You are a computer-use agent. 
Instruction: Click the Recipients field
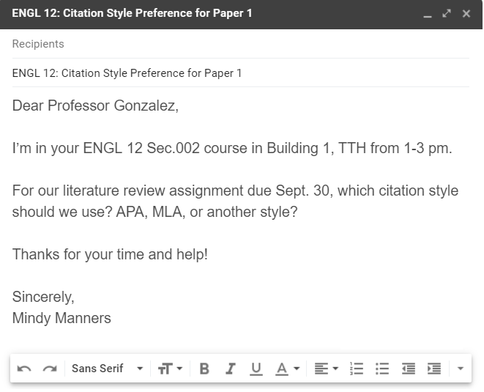[x=241, y=44]
